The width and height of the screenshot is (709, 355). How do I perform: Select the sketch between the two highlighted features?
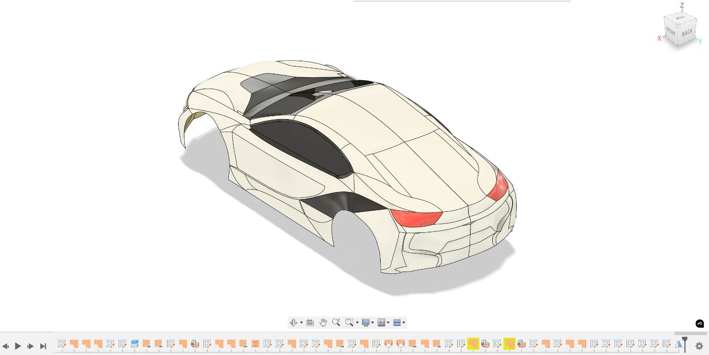point(497,343)
